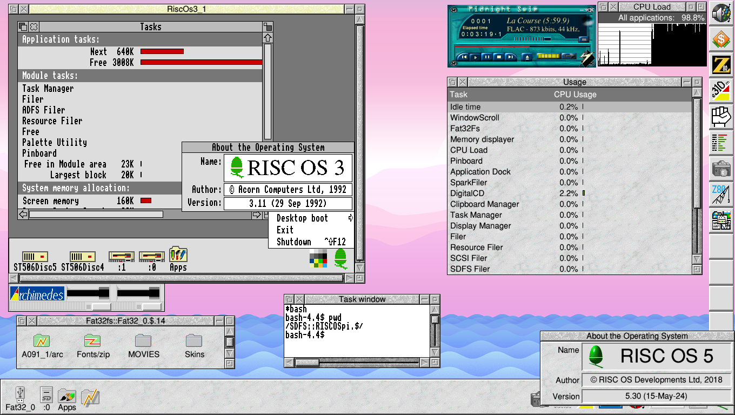Open the ST506Disc5 hard drive icon

pos(35,257)
